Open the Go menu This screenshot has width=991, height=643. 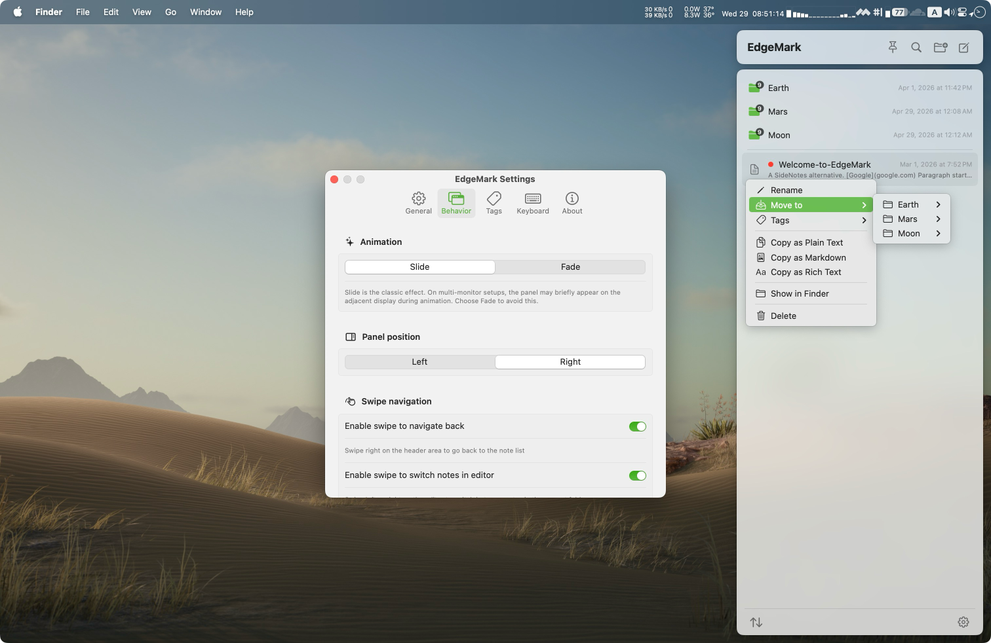click(170, 12)
